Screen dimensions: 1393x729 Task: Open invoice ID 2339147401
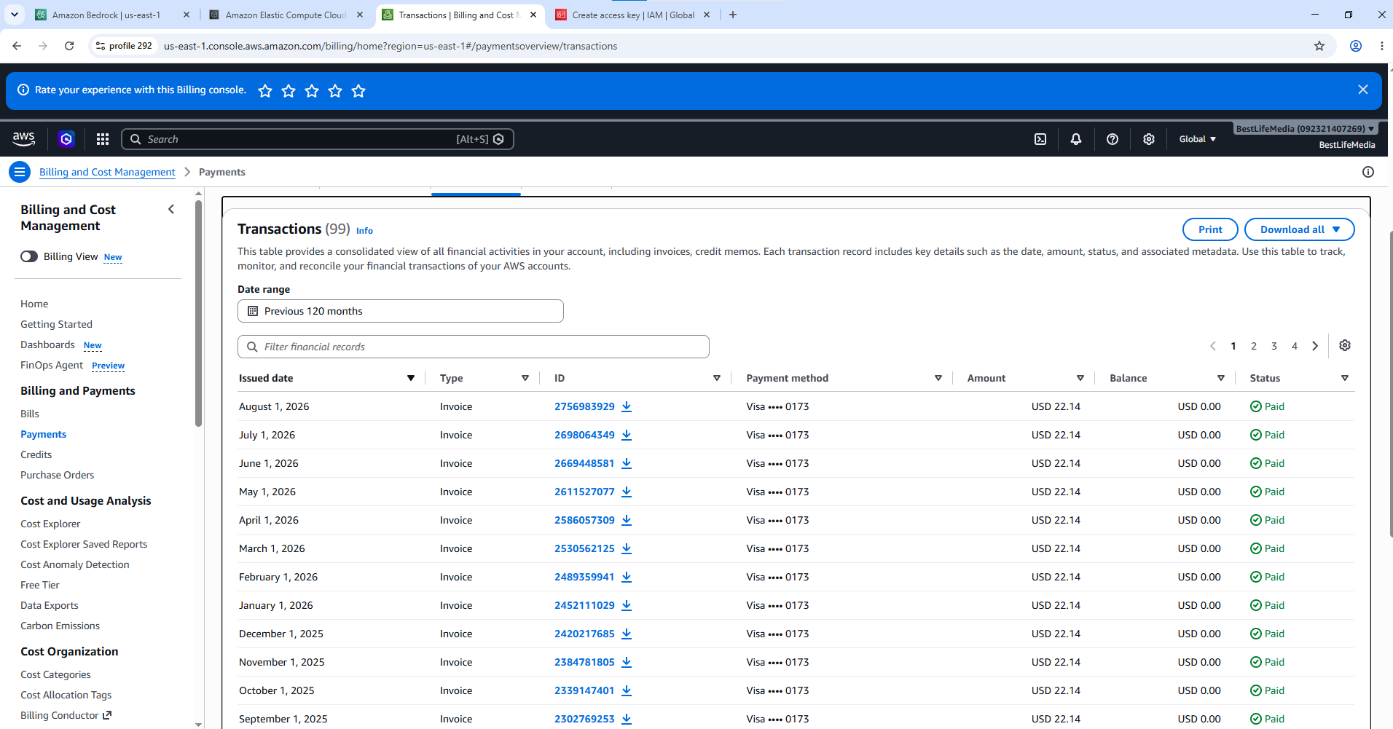click(x=584, y=690)
